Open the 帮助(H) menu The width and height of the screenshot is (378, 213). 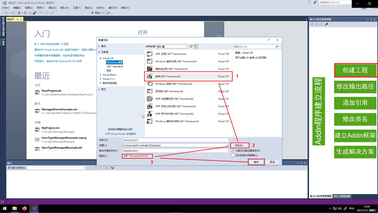(125, 8)
